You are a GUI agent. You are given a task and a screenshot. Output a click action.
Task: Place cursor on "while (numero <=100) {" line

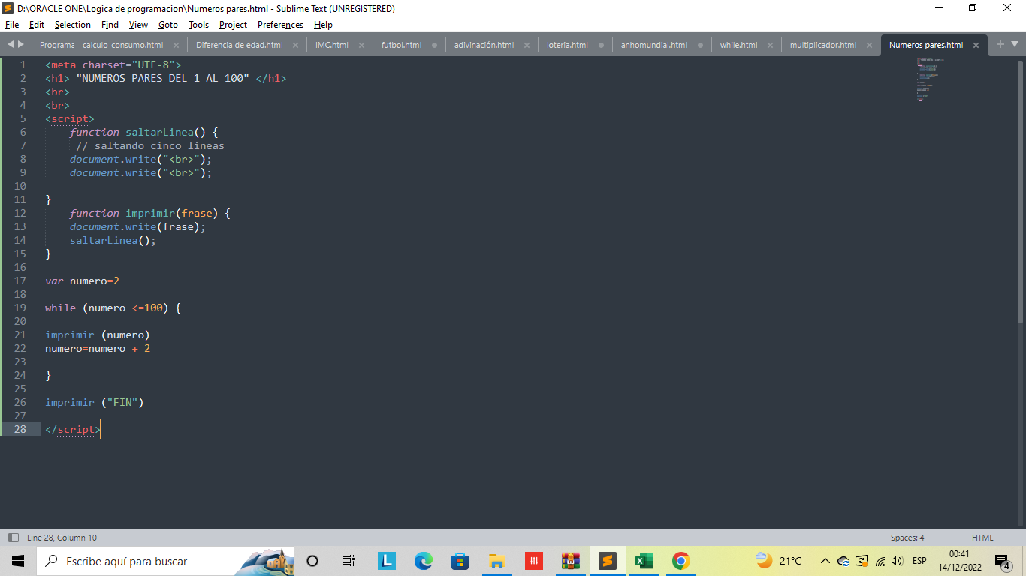pos(113,307)
